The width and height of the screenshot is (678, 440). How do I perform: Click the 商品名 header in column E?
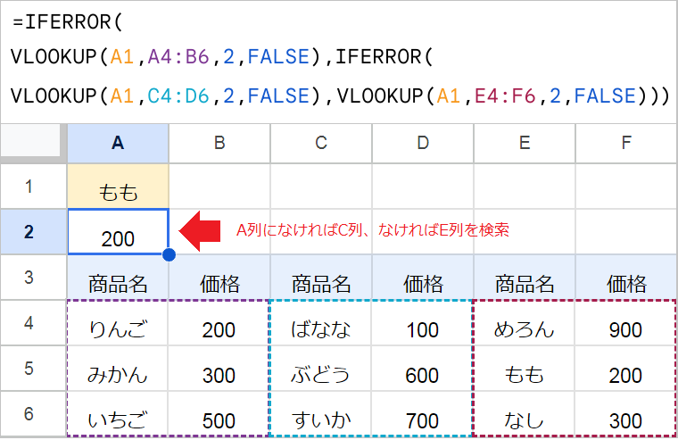(525, 278)
